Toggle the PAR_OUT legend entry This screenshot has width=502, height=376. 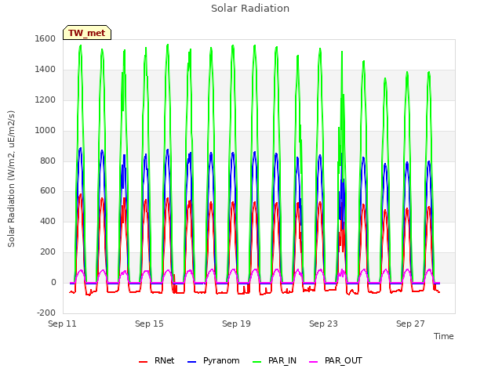coord(336,360)
